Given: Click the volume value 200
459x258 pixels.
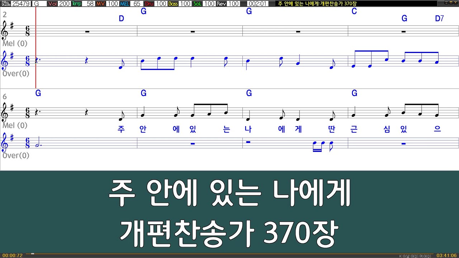Looking at the screenshot, I should [x=64, y=4].
